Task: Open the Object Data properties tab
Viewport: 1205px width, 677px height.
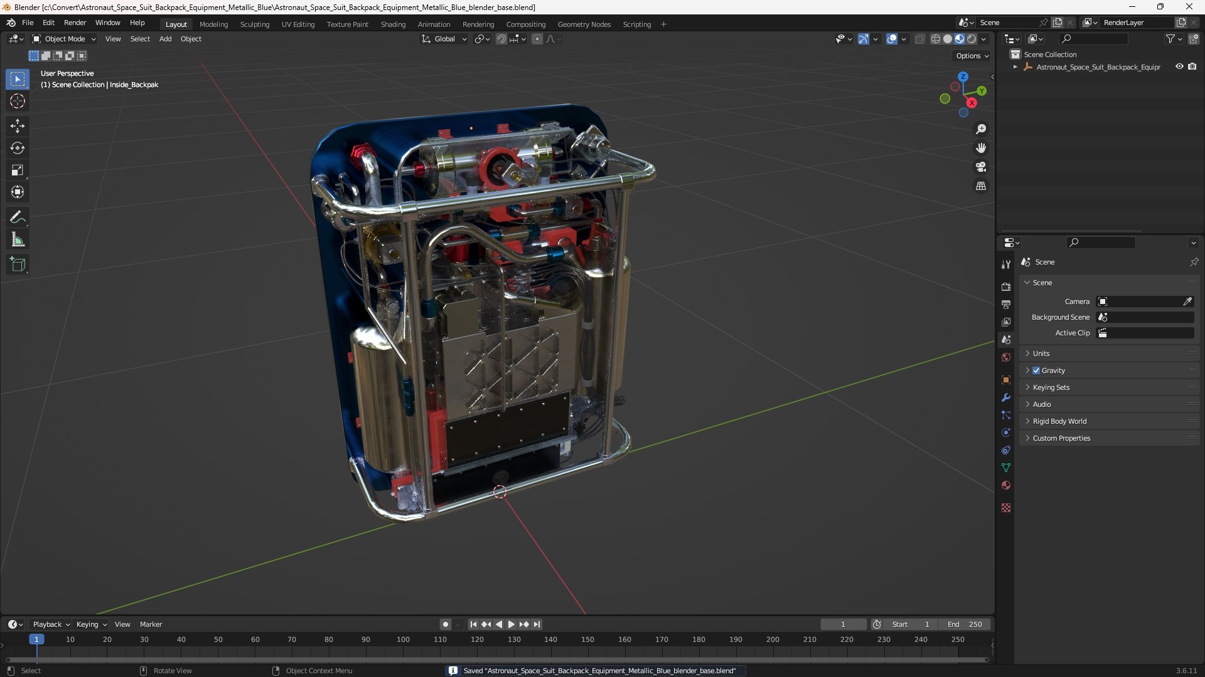Action: pos(1006,468)
